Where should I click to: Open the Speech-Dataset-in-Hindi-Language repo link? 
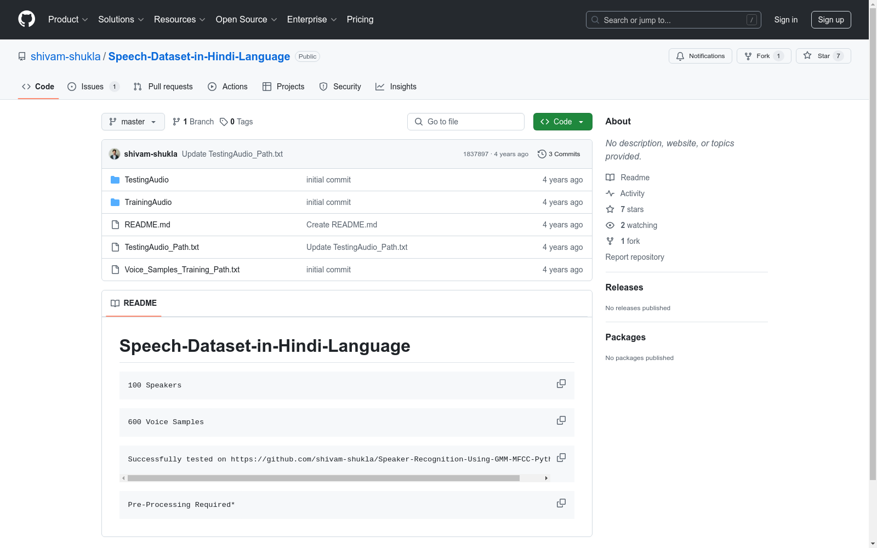tap(199, 56)
